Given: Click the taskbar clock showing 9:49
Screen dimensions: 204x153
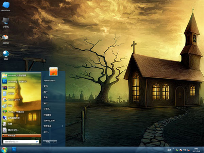Looking at the screenshot, I should click(x=197, y=149).
